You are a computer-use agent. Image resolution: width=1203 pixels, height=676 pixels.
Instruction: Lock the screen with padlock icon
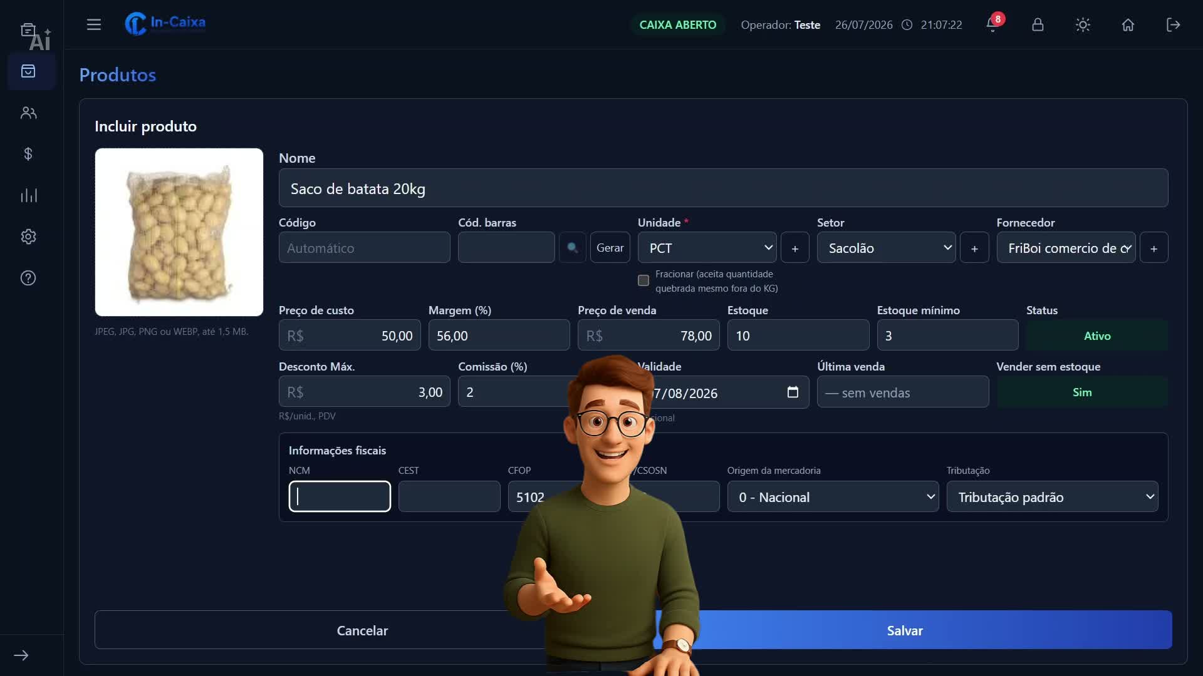pyautogui.click(x=1038, y=24)
